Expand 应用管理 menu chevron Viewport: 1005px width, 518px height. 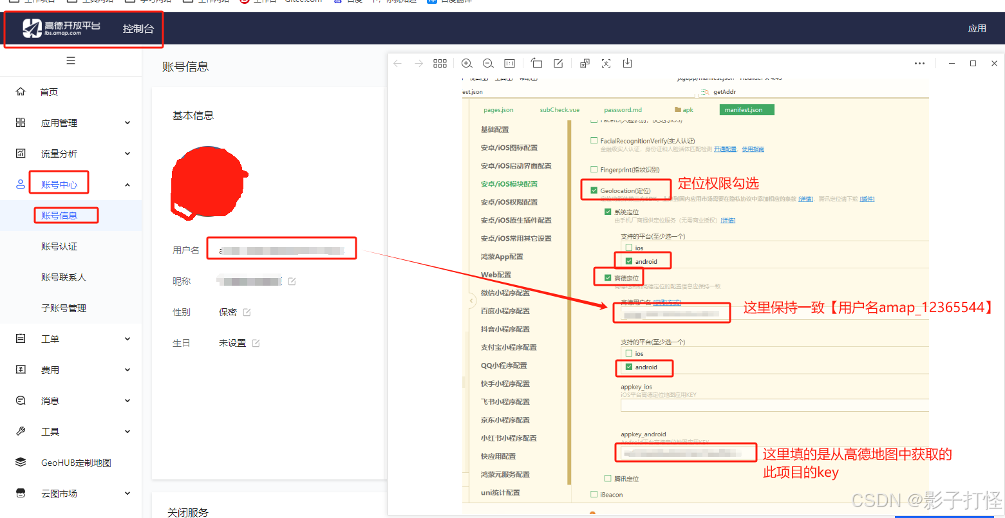[x=127, y=123]
